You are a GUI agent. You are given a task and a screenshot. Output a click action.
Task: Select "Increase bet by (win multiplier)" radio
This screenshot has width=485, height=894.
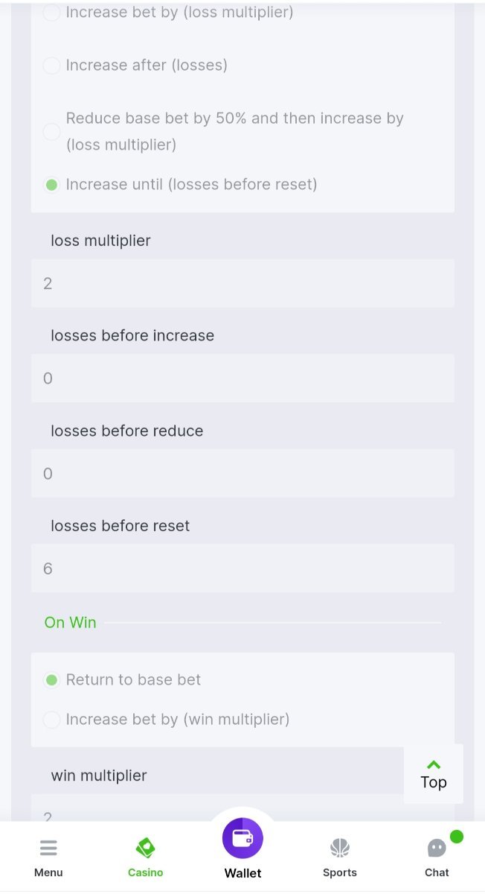pos(51,720)
